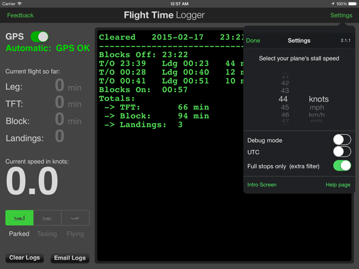Pick 42 in the stall speed picker
359x269 pixels.
[x=285, y=83]
